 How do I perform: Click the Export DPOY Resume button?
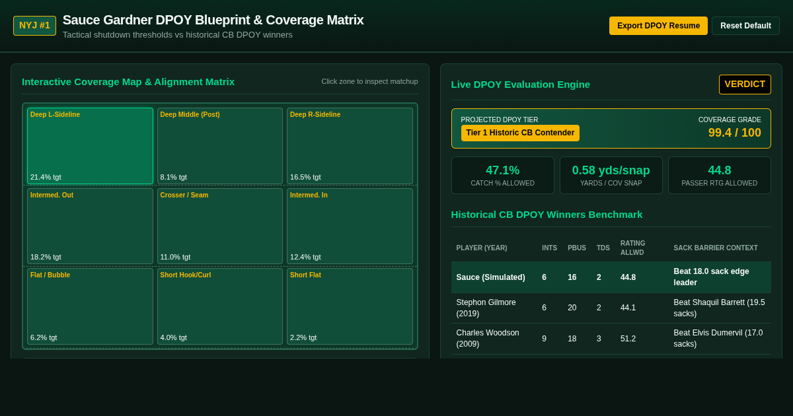[658, 26]
